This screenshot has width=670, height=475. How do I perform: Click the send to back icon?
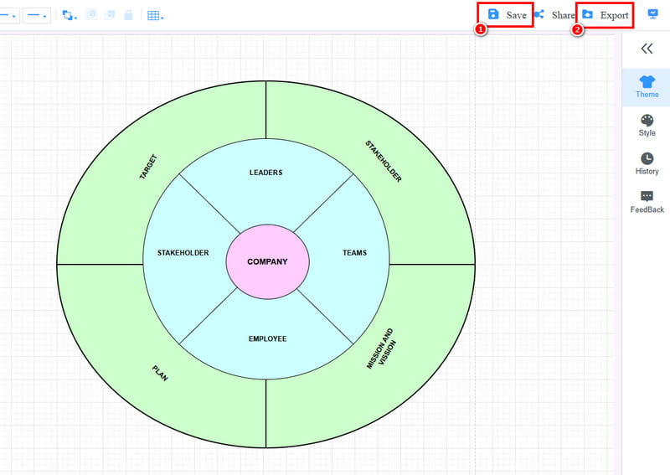[110, 15]
